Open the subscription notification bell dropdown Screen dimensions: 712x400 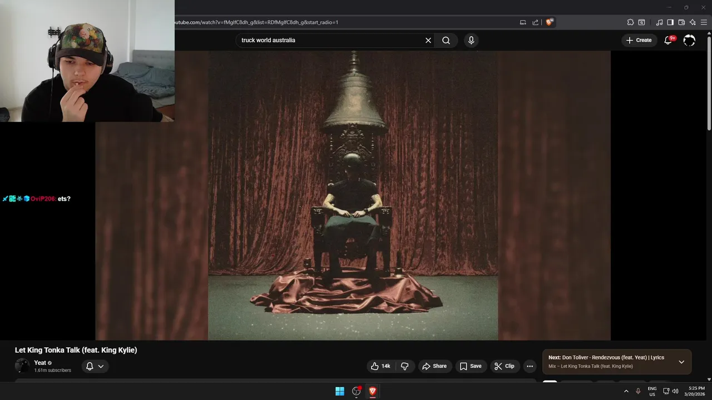point(95,366)
